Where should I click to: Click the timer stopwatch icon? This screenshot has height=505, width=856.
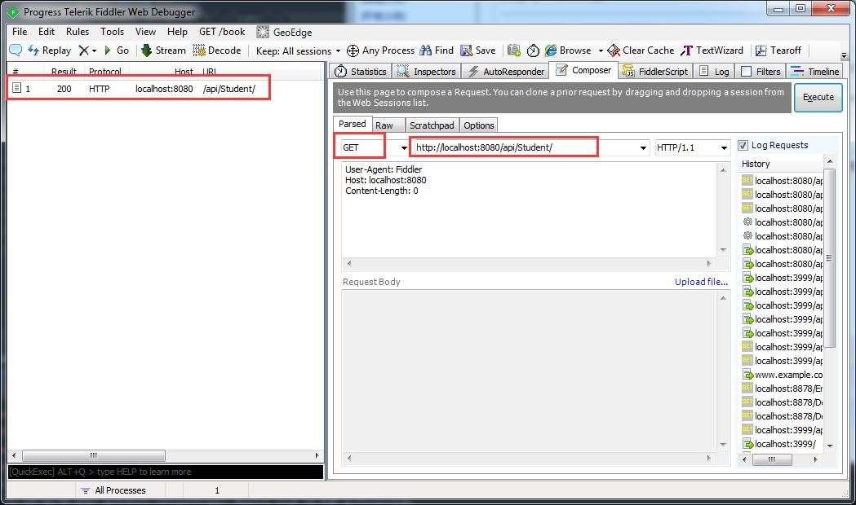(x=533, y=50)
